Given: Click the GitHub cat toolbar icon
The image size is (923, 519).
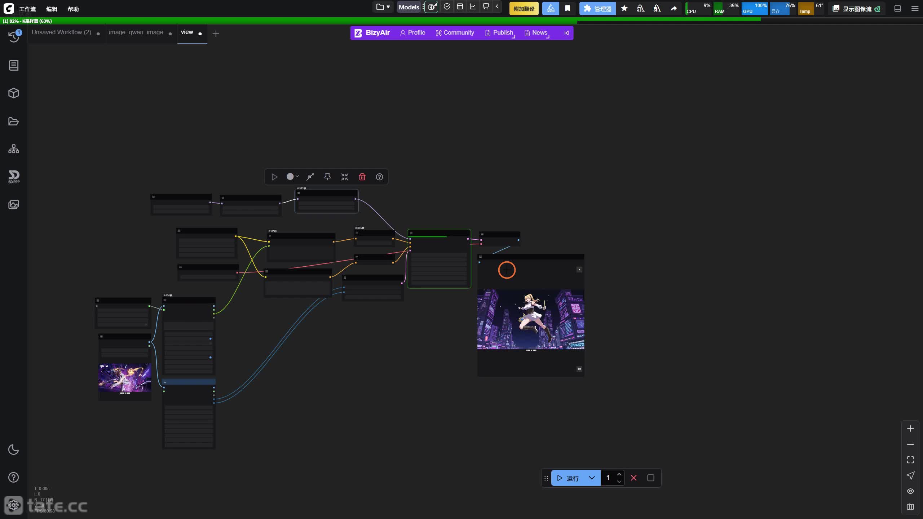Looking at the screenshot, I should [x=486, y=6].
